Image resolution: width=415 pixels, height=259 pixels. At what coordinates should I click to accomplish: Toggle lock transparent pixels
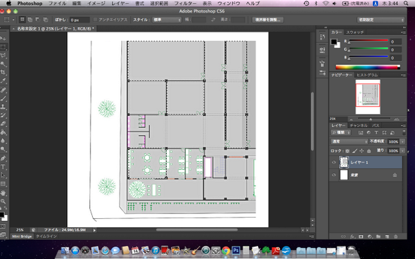pos(347,151)
